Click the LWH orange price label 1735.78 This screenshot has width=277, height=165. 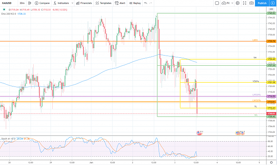pos(271,41)
